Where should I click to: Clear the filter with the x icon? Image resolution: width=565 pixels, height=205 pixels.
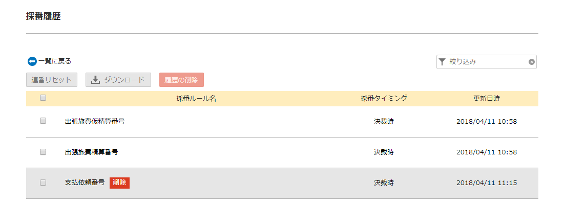[532, 62]
